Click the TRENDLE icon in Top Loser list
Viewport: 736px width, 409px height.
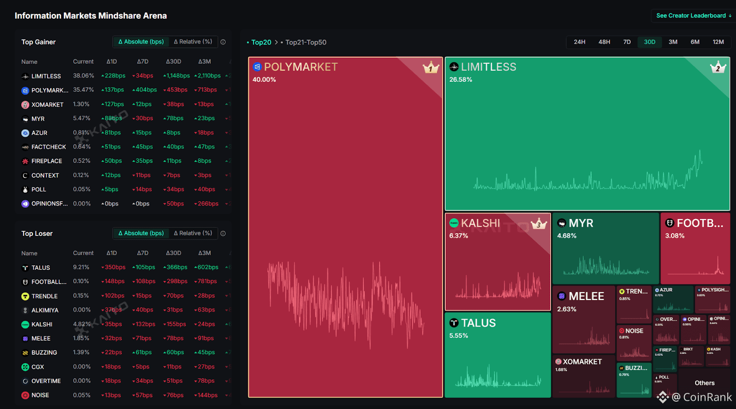[25, 296]
